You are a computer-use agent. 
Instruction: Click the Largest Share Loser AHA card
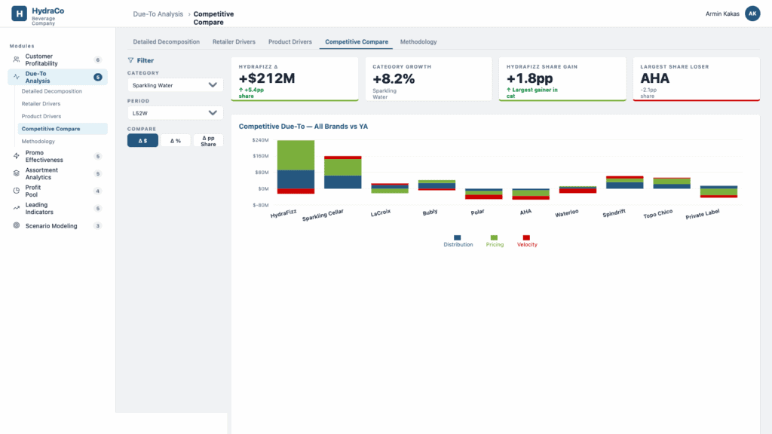tap(696, 79)
